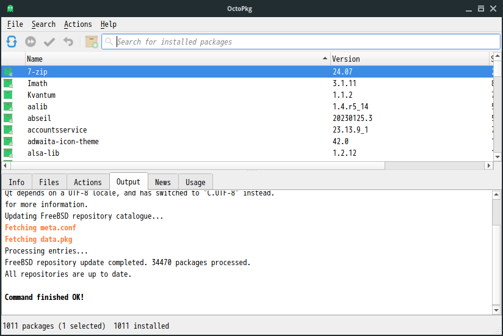Select the Output tab
This screenshot has height=336, width=503.
tap(128, 181)
